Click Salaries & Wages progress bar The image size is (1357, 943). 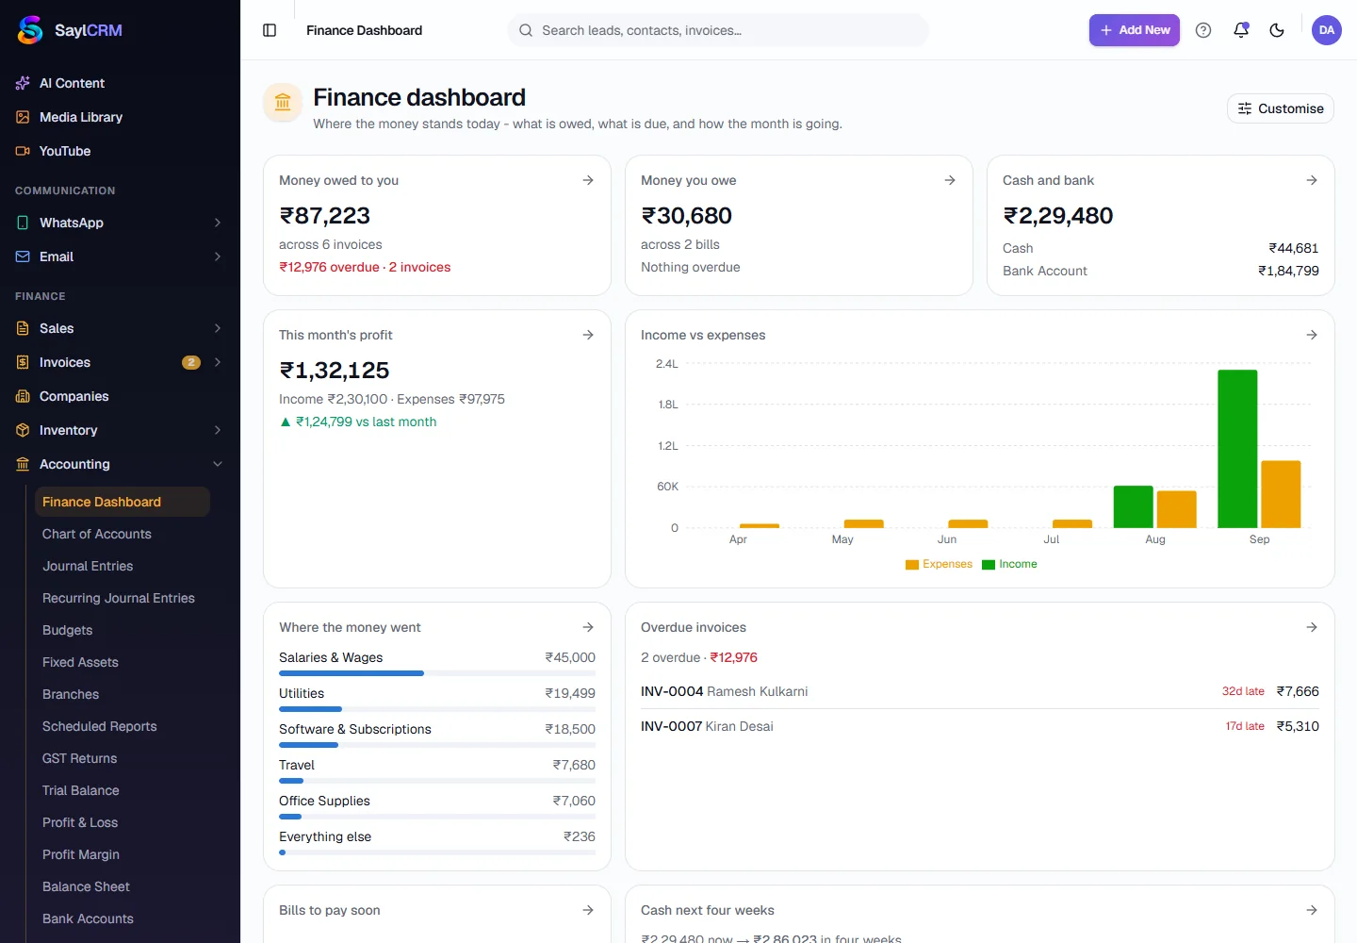(437, 673)
